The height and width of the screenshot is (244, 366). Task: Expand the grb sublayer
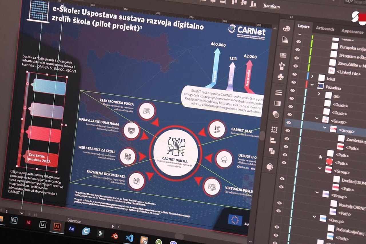319,94
